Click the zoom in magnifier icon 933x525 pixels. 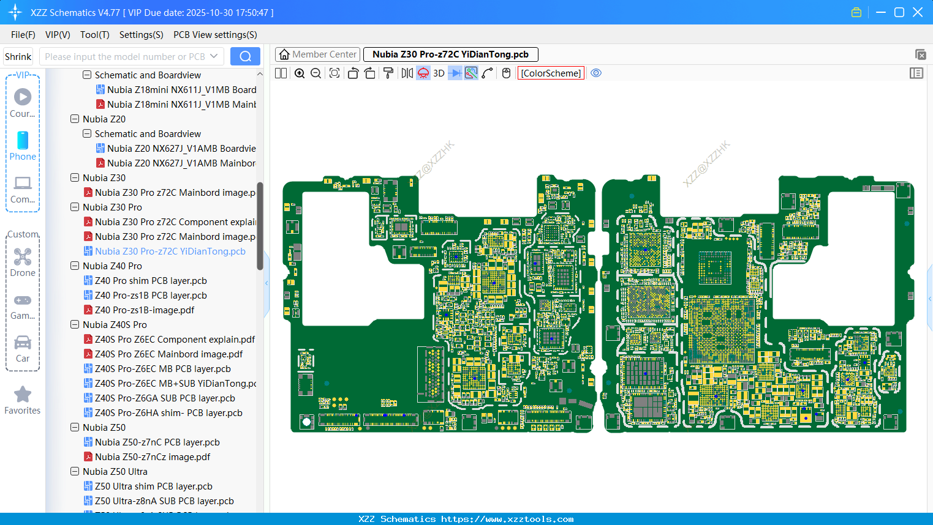point(300,73)
